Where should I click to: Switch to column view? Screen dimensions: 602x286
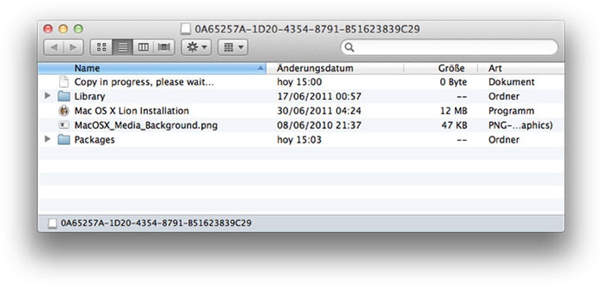pos(143,47)
